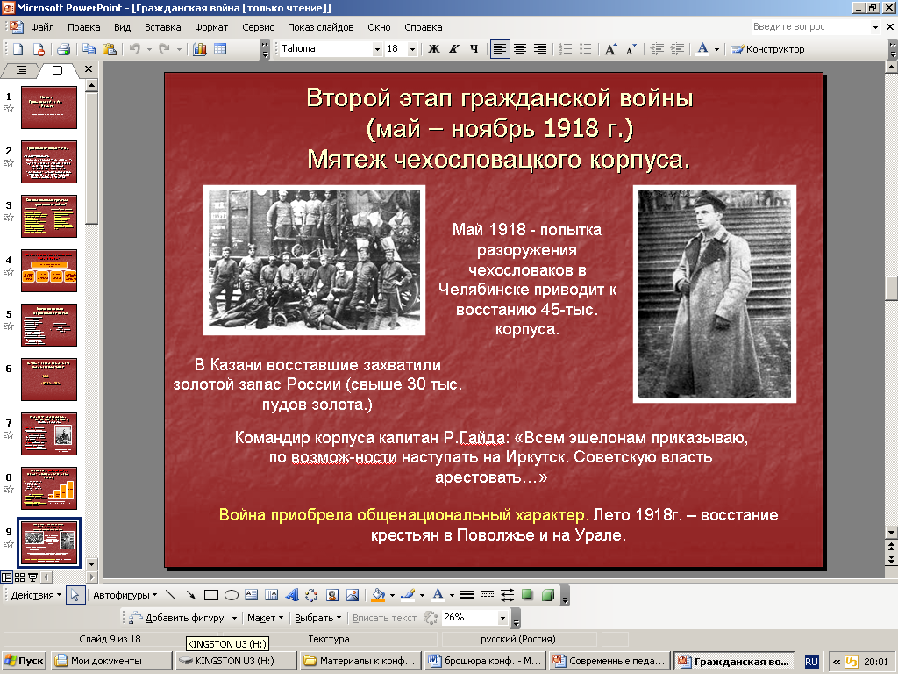Switch to брошюра конф. Word taskbar window
Screen dimensions: 898x674
coord(486,661)
